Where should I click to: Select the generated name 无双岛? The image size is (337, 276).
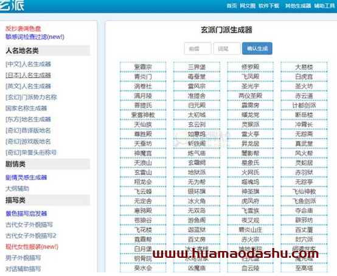coord(196,211)
